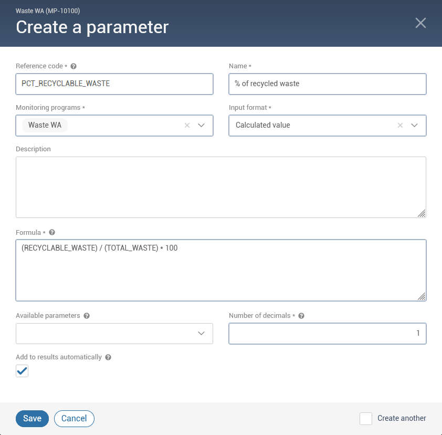Expand the Monitoring programs dropdown
The image size is (442, 435).
coord(201,126)
